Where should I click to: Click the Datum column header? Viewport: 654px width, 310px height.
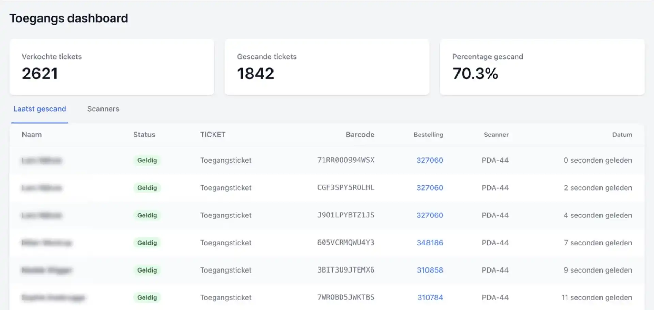point(622,135)
